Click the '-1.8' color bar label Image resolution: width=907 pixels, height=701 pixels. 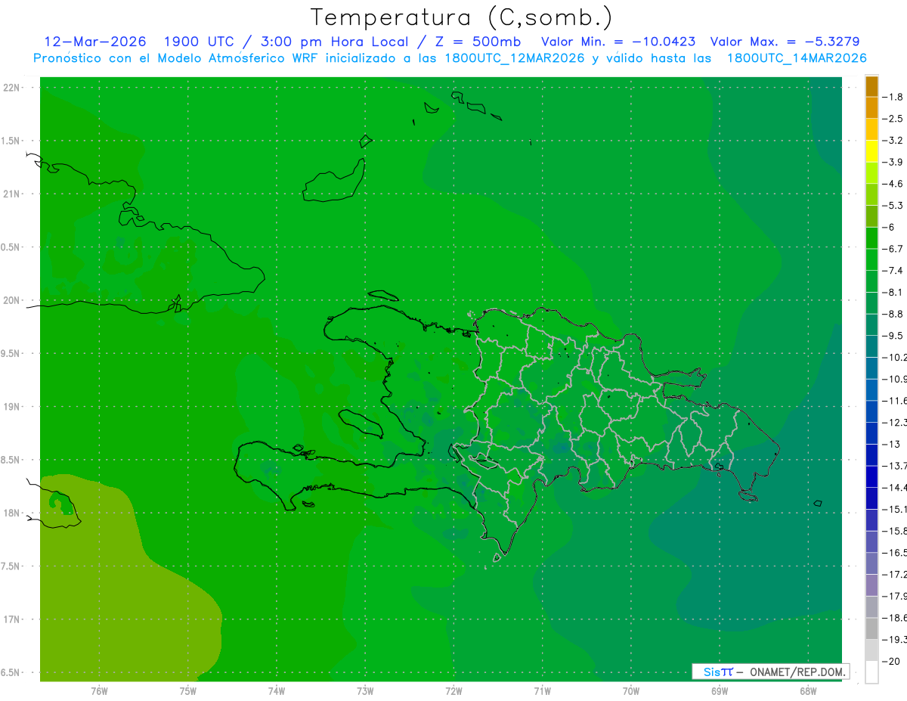(893, 97)
